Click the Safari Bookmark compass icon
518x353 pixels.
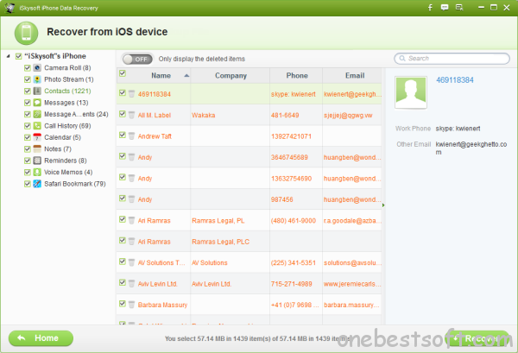(x=37, y=184)
